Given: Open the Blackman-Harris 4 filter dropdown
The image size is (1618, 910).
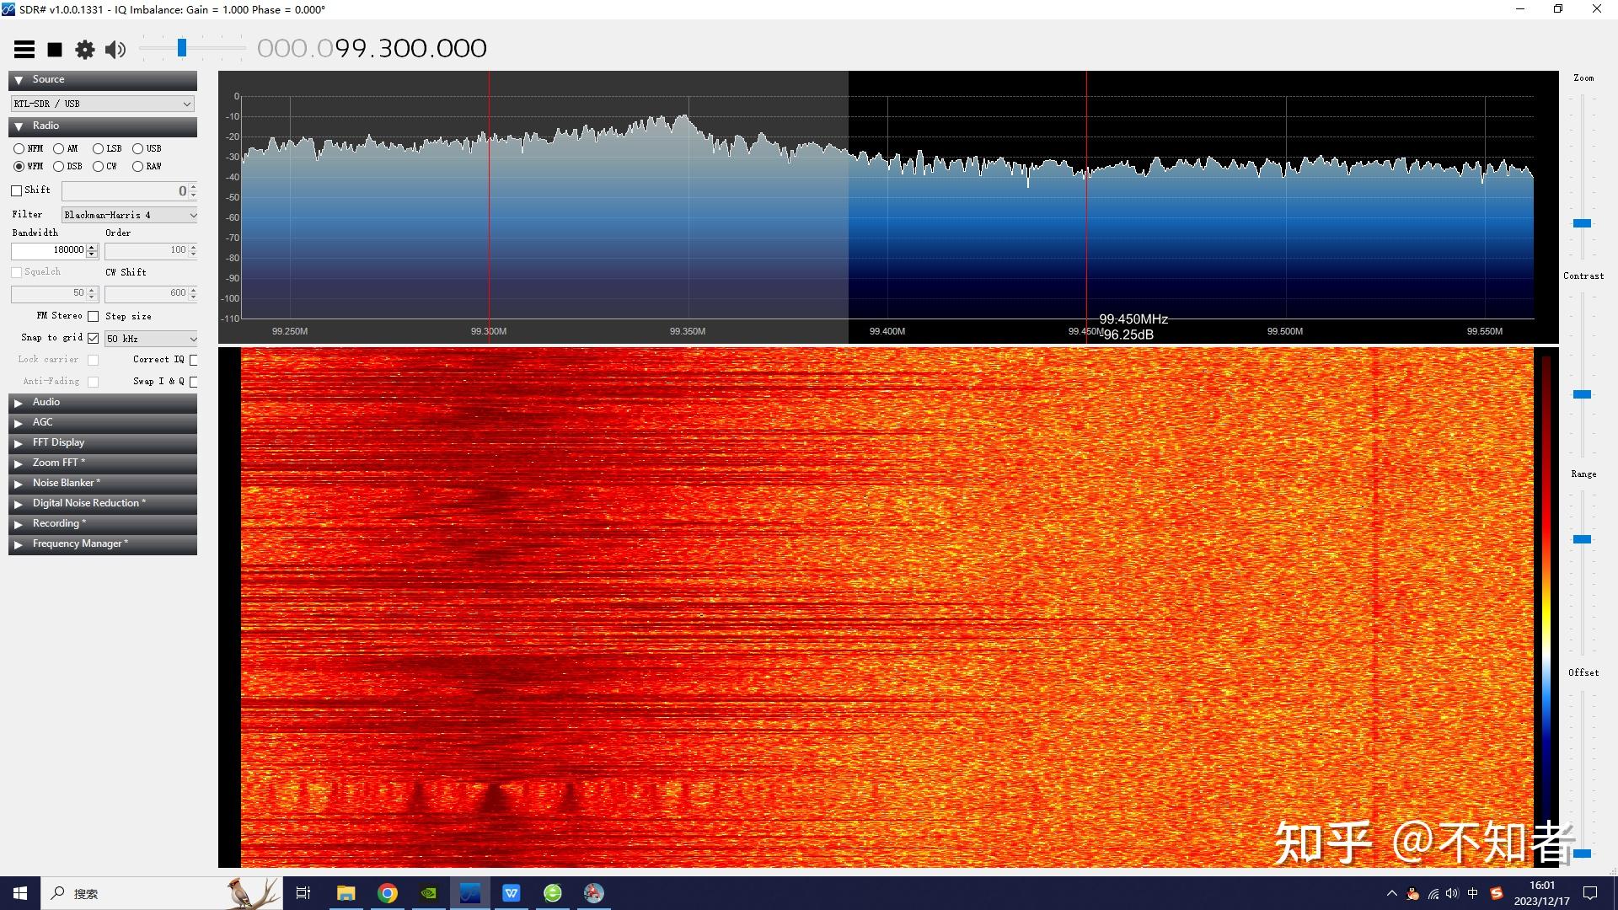Looking at the screenshot, I should pos(130,215).
